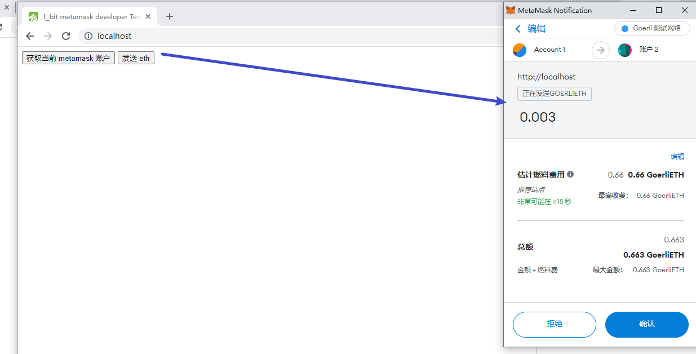Click the 正在发送GOERLIETH label
696x354 pixels.
coord(555,94)
